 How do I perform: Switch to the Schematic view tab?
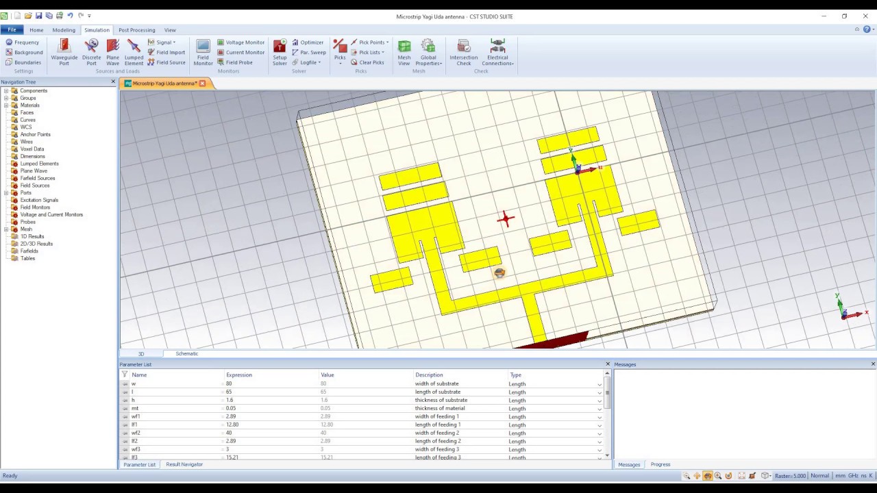point(186,354)
